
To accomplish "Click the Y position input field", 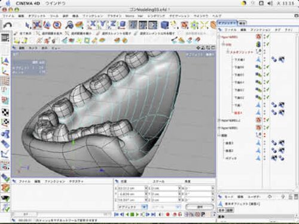I will pos(131,194).
